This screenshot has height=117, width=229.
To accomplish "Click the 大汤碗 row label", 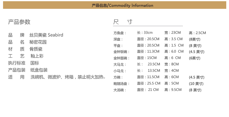I will point(120,90).
